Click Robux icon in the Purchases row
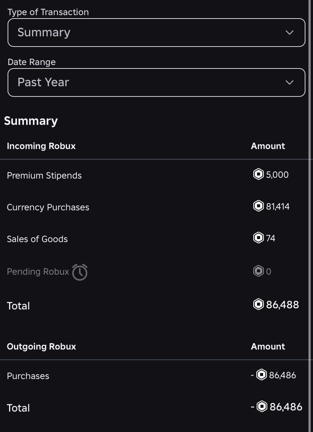 tap(262, 375)
